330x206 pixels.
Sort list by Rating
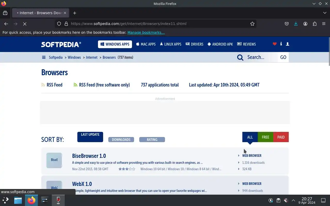pos(152,140)
